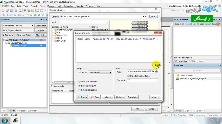Screen dimensions: 222x124
Task: Select Structure Editor radio button
Action: coord(16,35)
